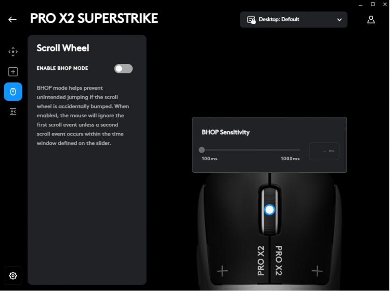The width and height of the screenshot is (390, 291).
Task: Open the user account profile icon
Action: [371, 20]
